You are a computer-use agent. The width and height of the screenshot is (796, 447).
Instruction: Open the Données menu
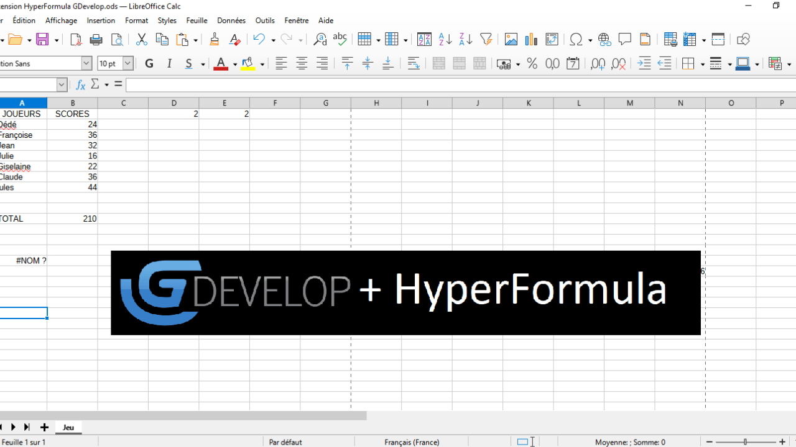(x=231, y=20)
